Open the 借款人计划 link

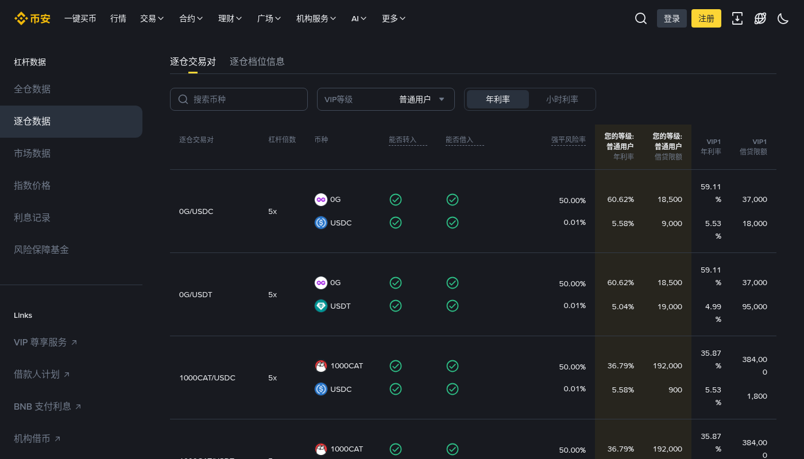[x=42, y=375]
